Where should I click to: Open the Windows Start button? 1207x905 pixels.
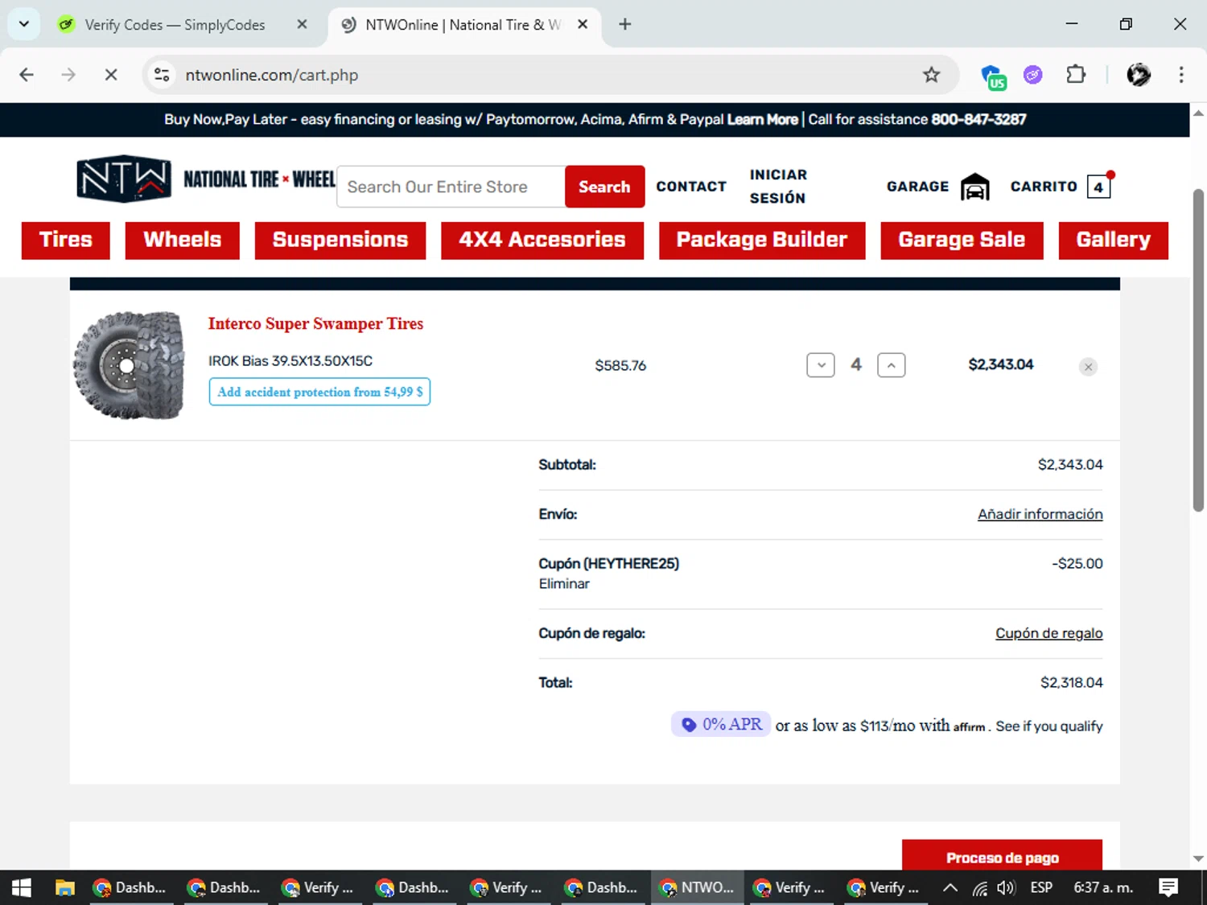[x=22, y=887]
